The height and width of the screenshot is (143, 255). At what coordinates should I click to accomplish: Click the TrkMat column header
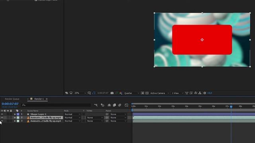[89, 111]
